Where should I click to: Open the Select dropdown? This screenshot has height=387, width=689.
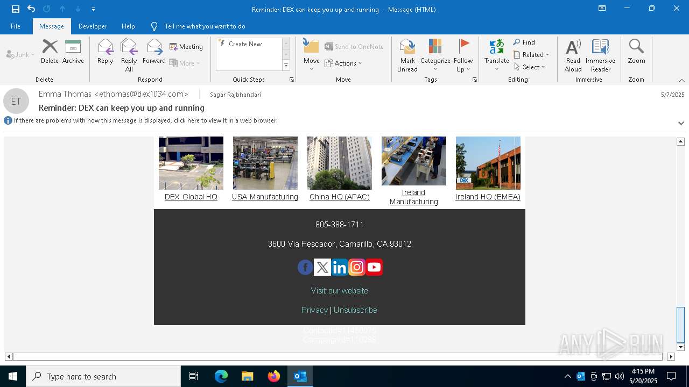pyautogui.click(x=530, y=67)
